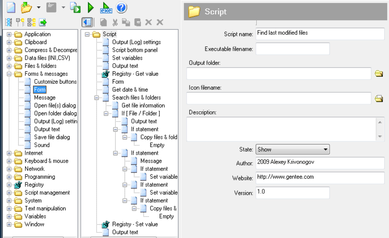
Task: Click the second delete X icon
Action: pyautogui.click(x=160, y=22)
